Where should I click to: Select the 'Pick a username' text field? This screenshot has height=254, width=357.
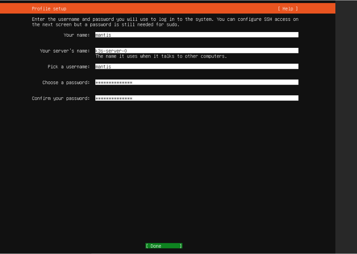point(196,66)
